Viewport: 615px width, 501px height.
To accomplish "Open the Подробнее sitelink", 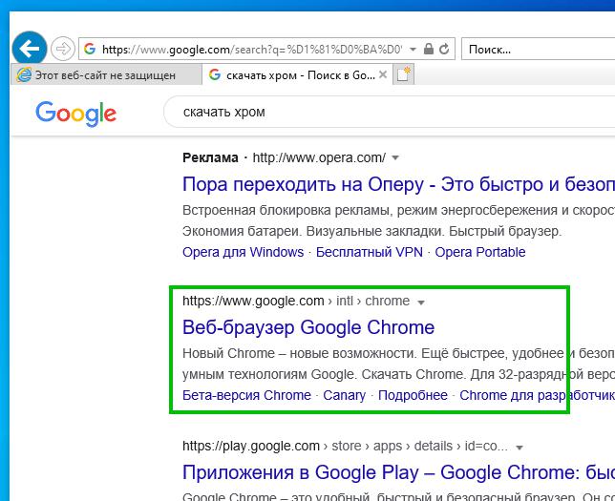I will (x=413, y=395).
